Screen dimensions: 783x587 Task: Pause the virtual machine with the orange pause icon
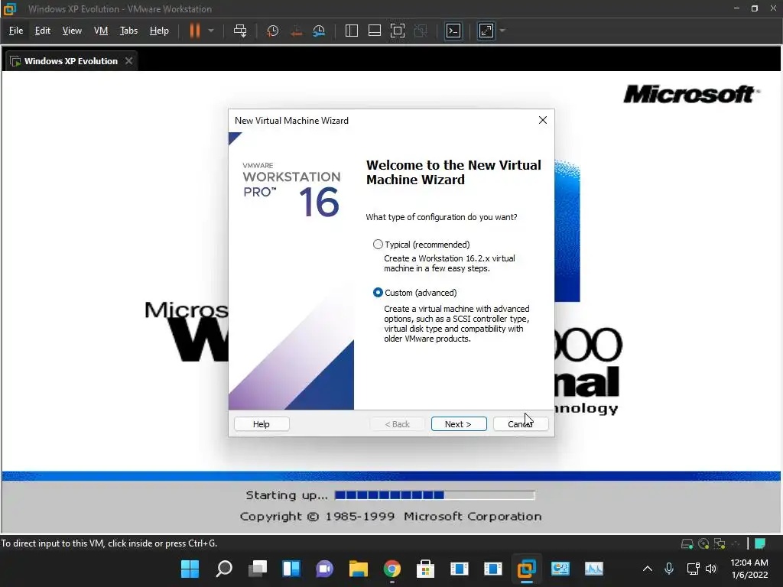pos(195,31)
